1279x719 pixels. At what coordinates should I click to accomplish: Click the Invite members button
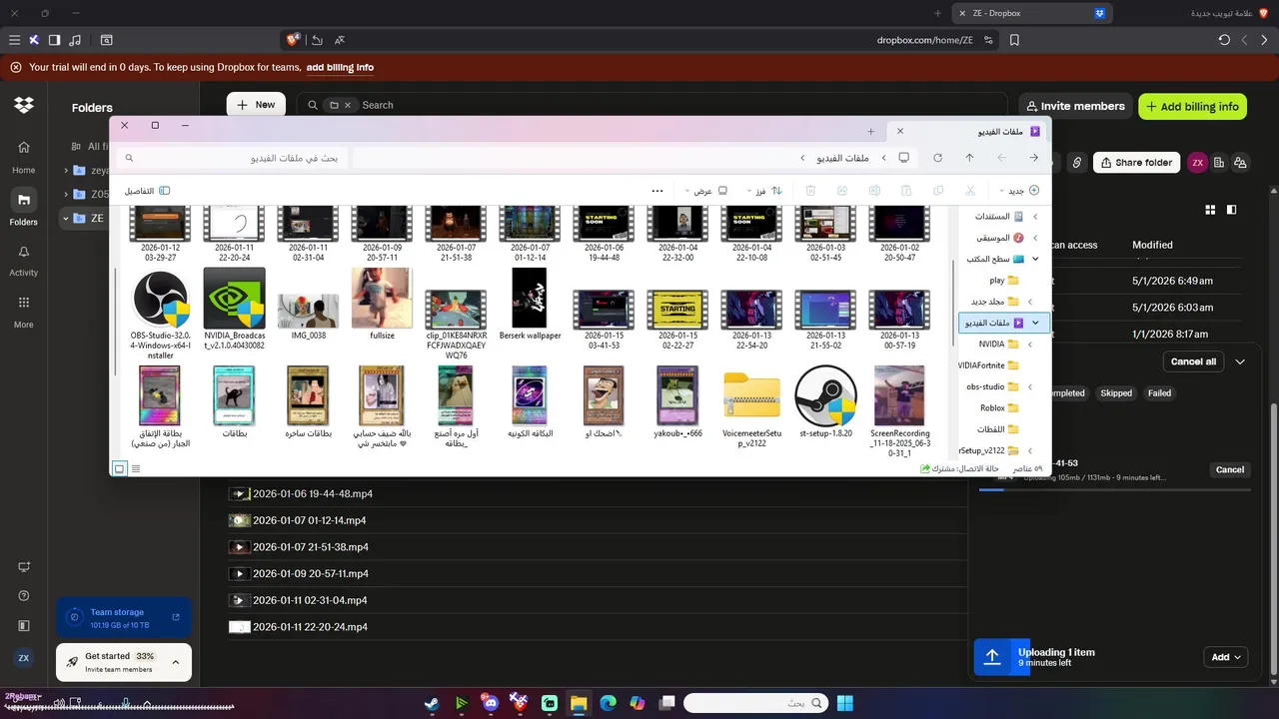tap(1074, 106)
